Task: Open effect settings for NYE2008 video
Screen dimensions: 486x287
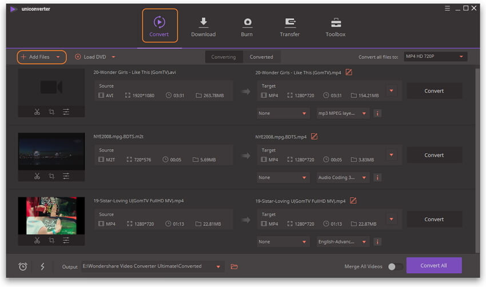Action: tap(66, 176)
